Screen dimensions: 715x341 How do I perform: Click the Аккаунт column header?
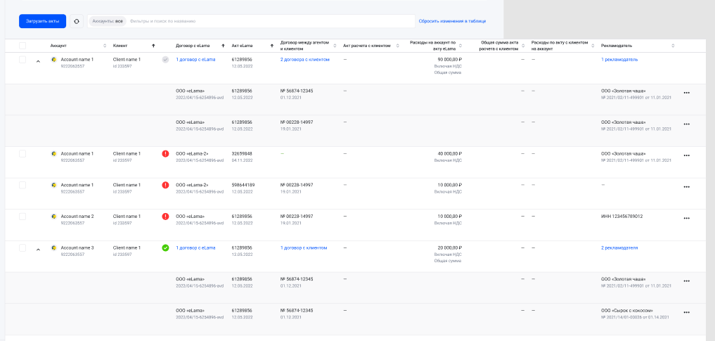[x=58, y=46]
